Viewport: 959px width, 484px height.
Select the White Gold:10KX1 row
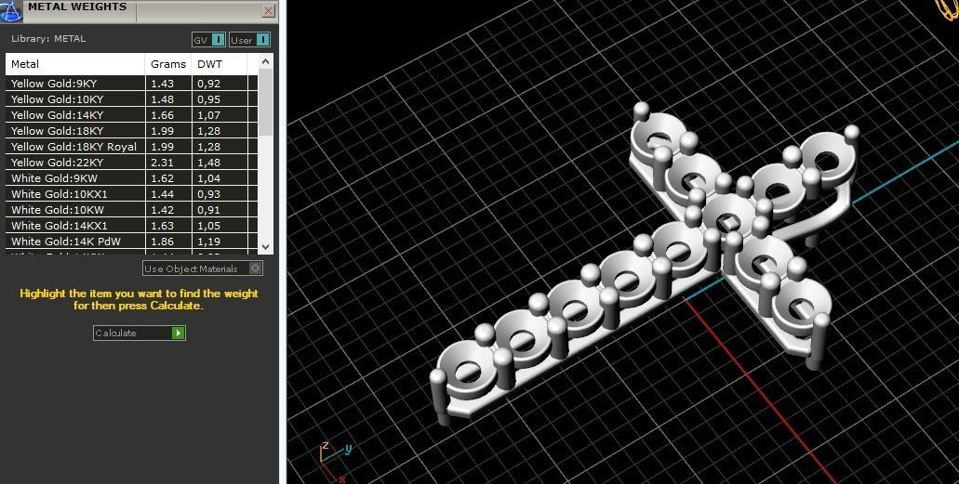[131, 194]
